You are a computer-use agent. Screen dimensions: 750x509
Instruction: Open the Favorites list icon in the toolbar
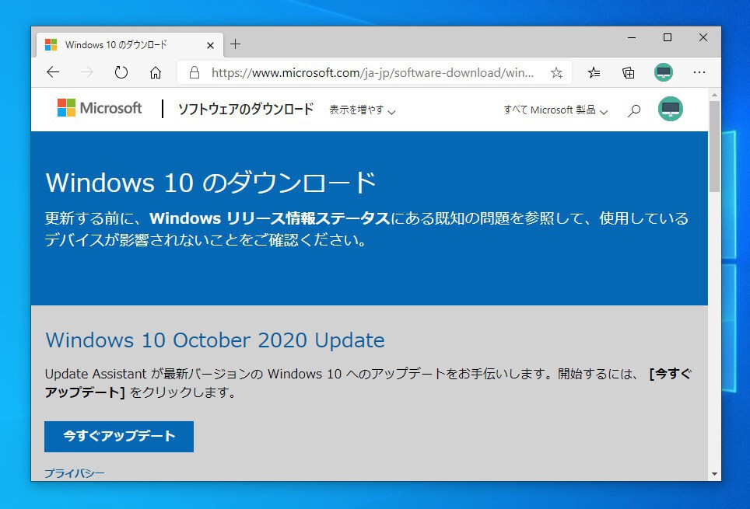(594, 72)
